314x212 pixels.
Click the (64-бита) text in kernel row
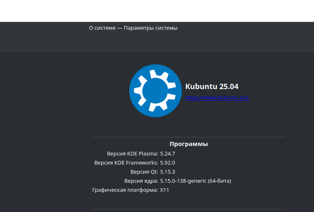[219, 181]
